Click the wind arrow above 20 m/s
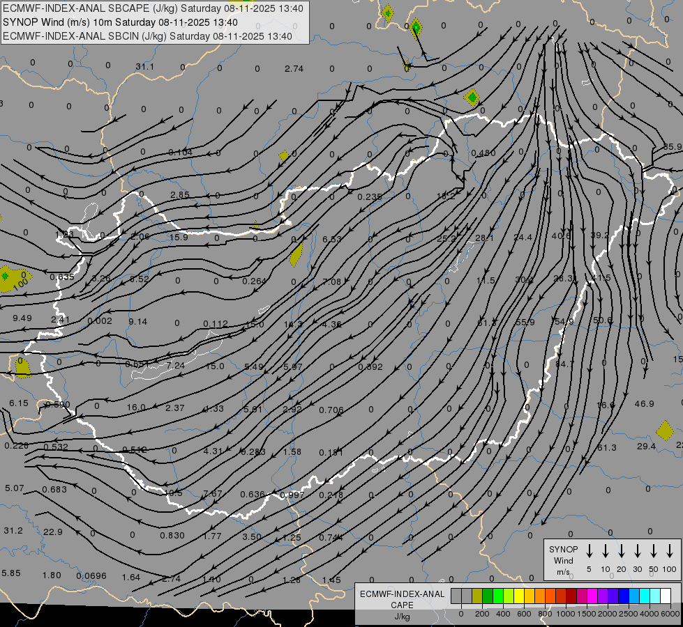Image resolution: width=683 pixels, height=627 pixels. [621, 551]
